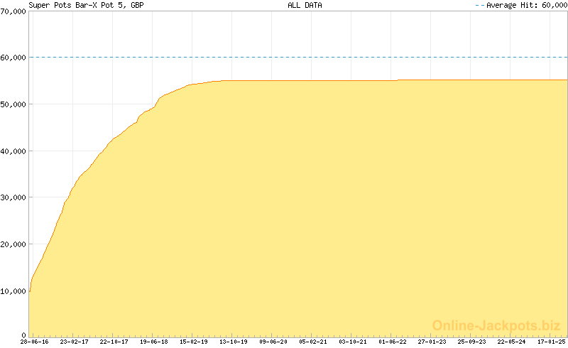
Task: Select the 19-06-18 date marker
Action: click(x=153, y=342)
